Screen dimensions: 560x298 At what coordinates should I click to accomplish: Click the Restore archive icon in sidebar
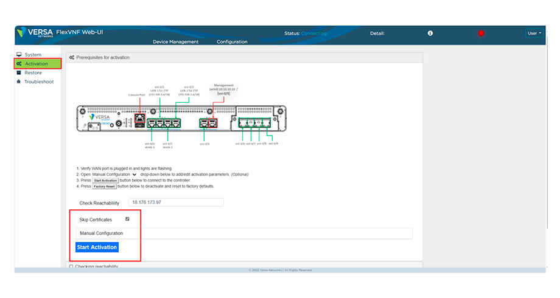(19, 72)
